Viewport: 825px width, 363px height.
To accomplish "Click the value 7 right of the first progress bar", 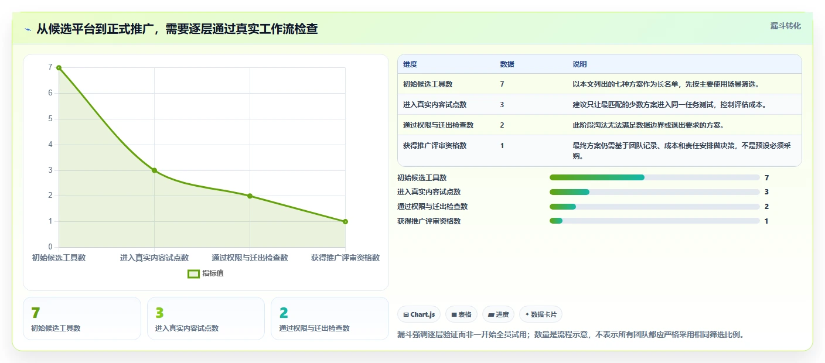I will tap(766, 177).
